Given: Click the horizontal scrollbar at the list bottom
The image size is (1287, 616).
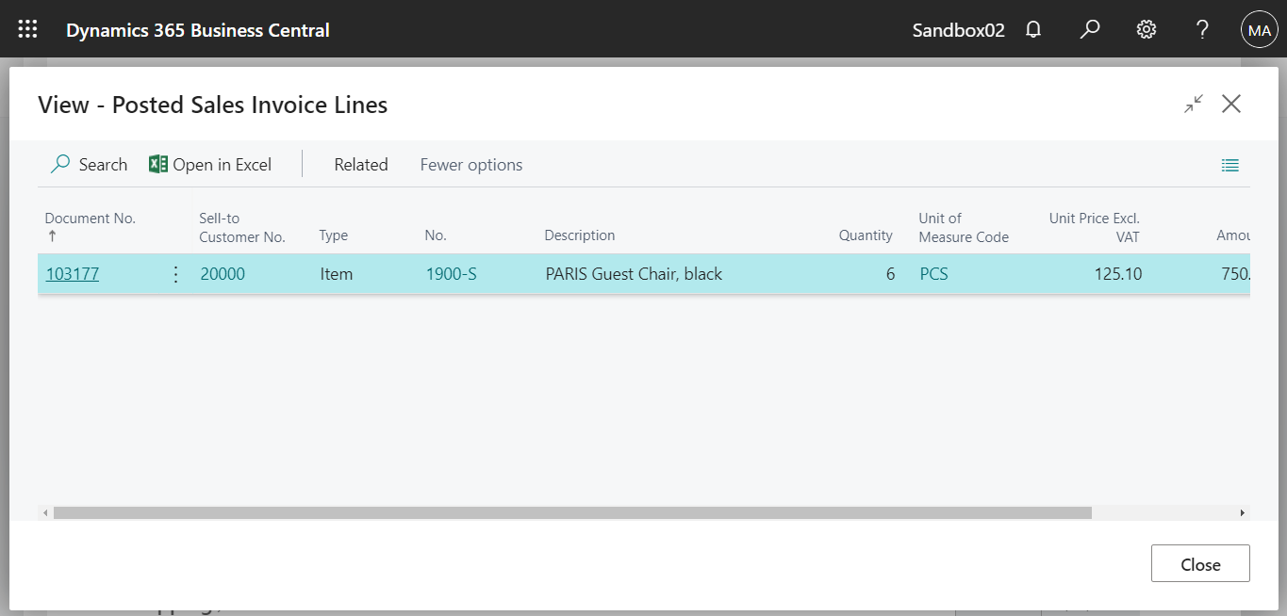Looking at the screenshot, I should (x=566, y=512).
